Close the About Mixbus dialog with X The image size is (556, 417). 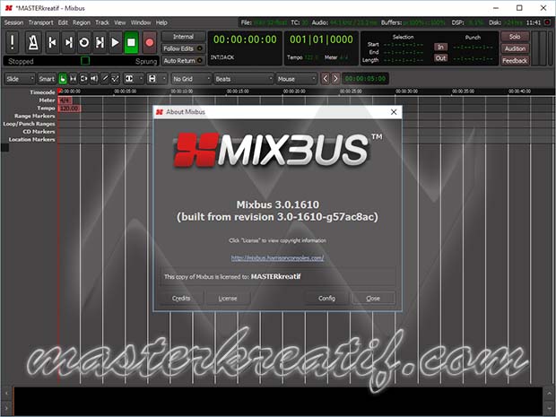point(394,112)
